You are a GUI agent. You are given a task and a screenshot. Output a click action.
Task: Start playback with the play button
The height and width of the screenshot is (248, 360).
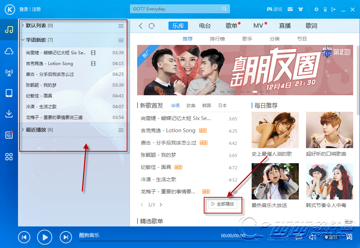coord(45,237)
